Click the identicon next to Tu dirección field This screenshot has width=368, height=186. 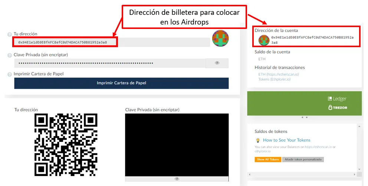point(220,38)
